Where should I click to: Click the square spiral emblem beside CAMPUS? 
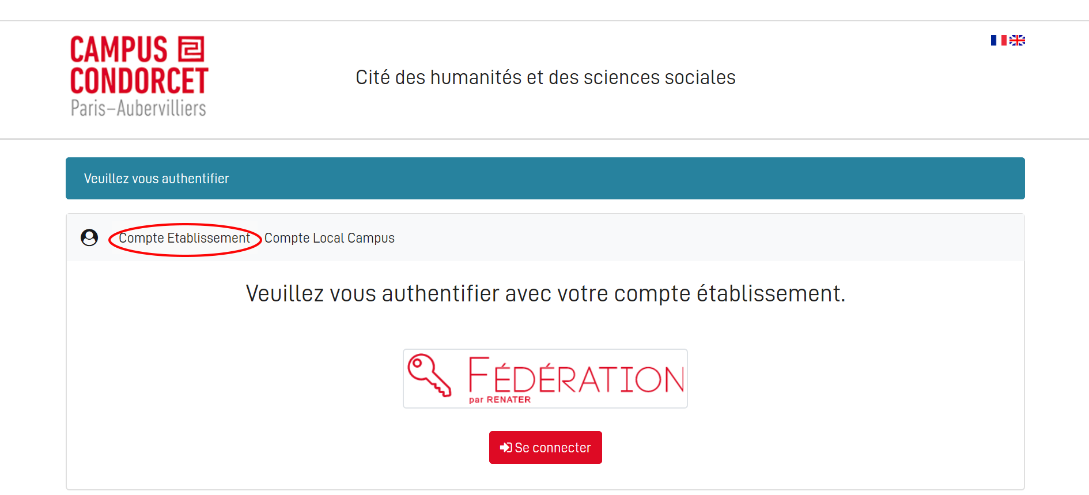[x=191, y=49]
